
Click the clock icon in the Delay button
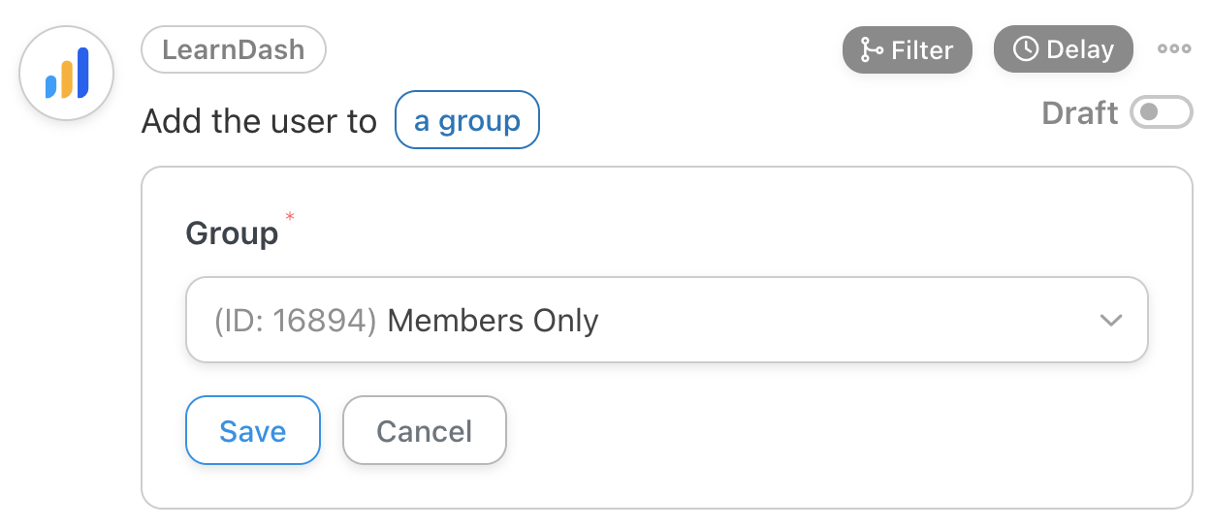(x=1025, y=49)
